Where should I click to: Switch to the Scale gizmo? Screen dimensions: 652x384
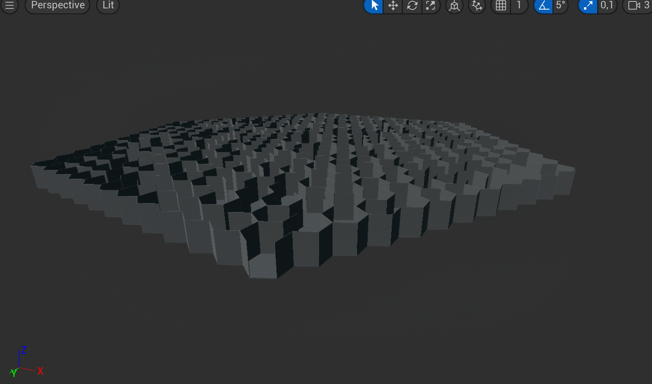(x=431, y=6)
